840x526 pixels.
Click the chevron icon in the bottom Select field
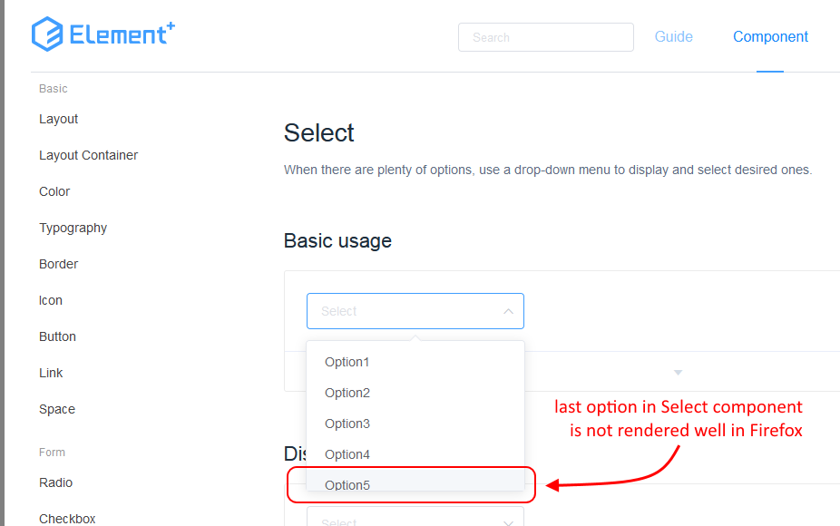(508, 521)
